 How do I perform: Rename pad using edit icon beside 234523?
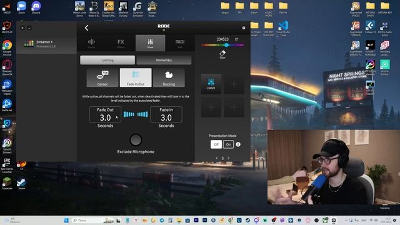pos(236,39)
